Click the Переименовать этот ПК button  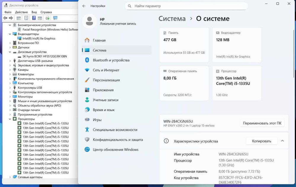coord(262,123)
